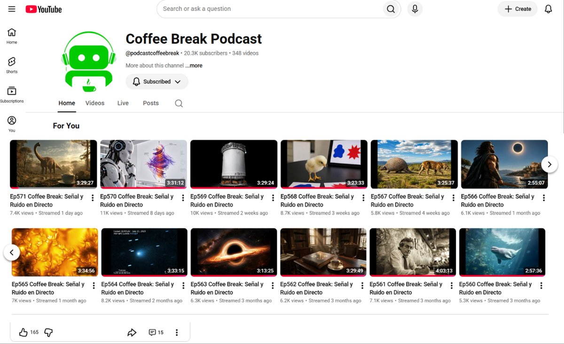564x344 pixels.
Task: Open the Ep560 Coffee Break title link
Action: [495, 288]
